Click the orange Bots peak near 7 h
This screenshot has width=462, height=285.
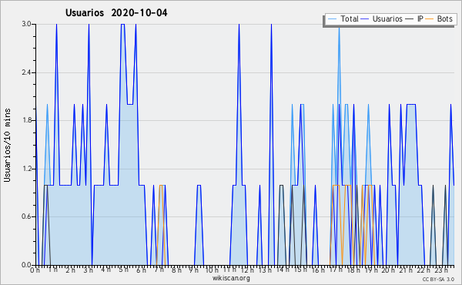[161, 186]
